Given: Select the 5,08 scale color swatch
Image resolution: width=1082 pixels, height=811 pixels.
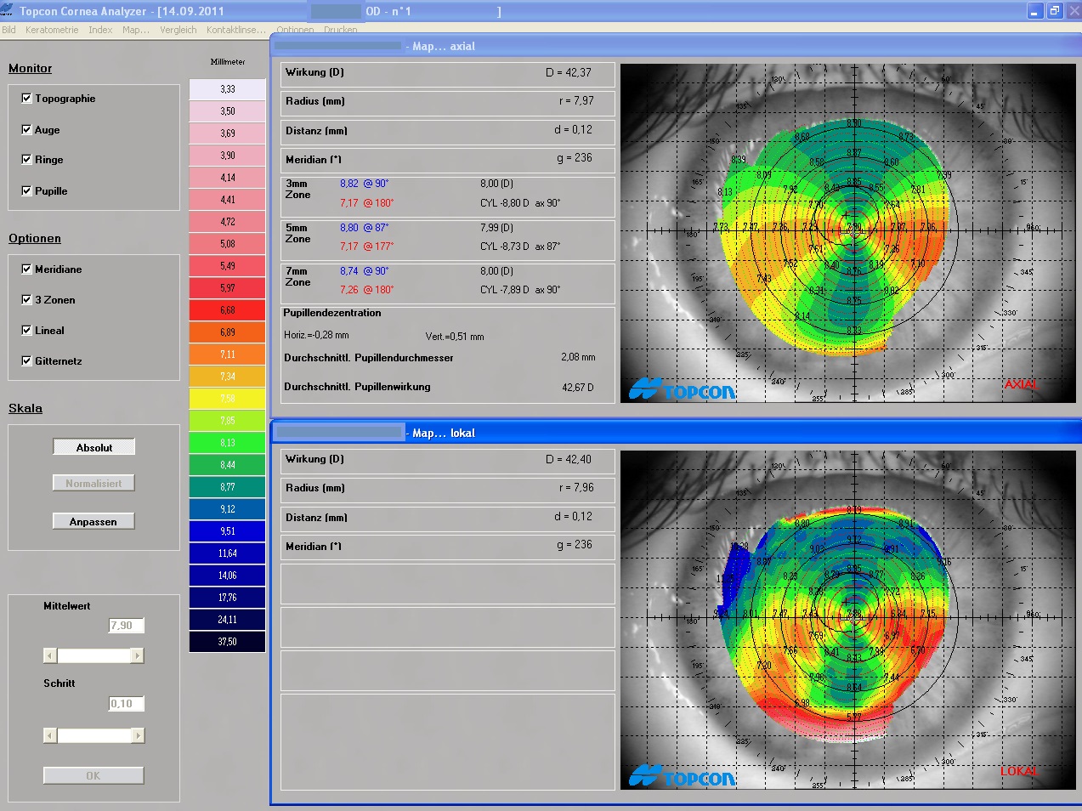Looking at the screenshot, I should tap(227, 244).
